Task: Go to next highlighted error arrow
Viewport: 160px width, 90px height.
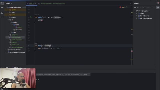Action: (131, 7)
